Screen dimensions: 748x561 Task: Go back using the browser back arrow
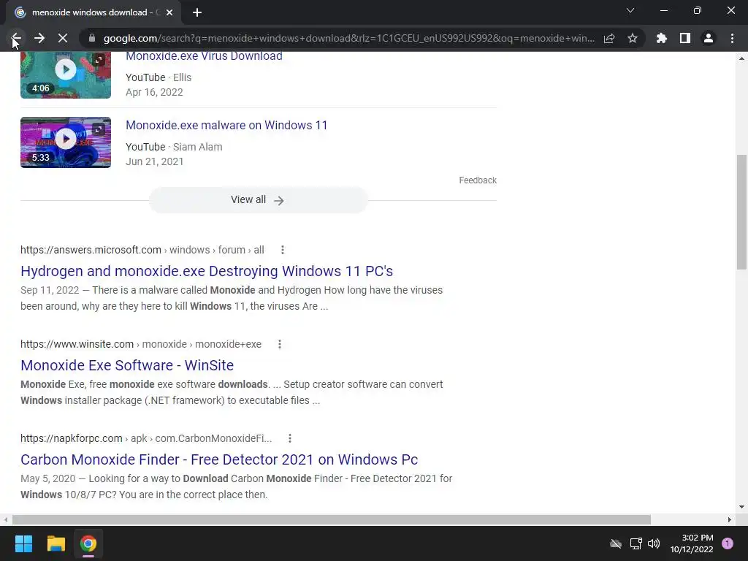(16, 38)
